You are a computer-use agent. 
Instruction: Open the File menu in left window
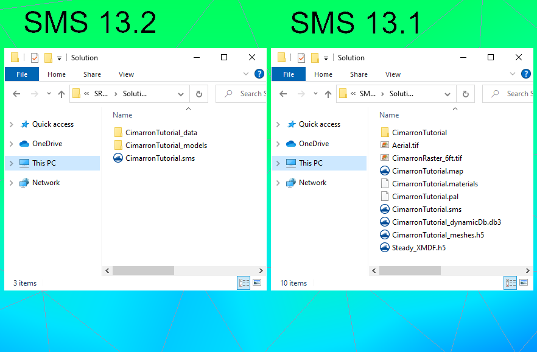[x=21, y=74]
